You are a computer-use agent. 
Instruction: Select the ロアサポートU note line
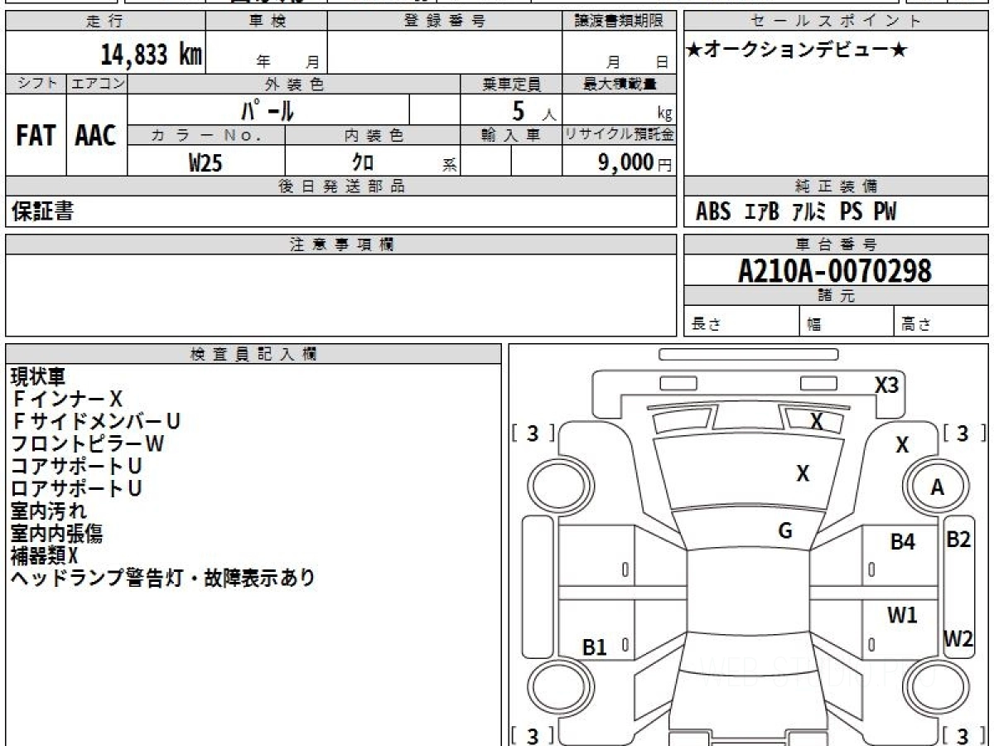[x=76, y=489]
